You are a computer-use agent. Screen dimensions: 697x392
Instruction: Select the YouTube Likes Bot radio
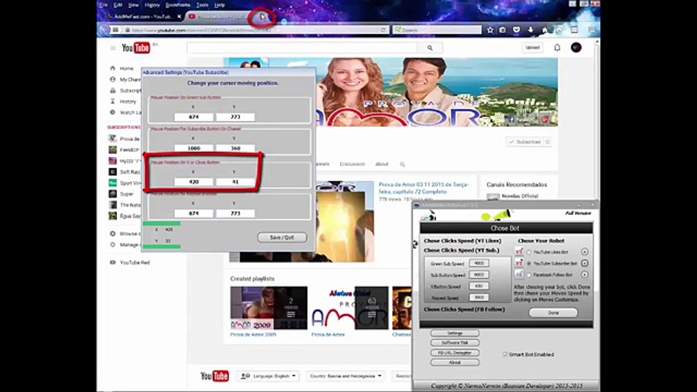[x=529, y=252]
